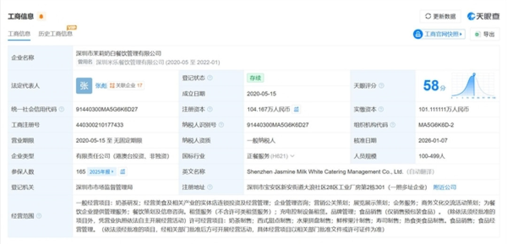Click the orange bell icon beside 工商信息 heading

(41, 16)
